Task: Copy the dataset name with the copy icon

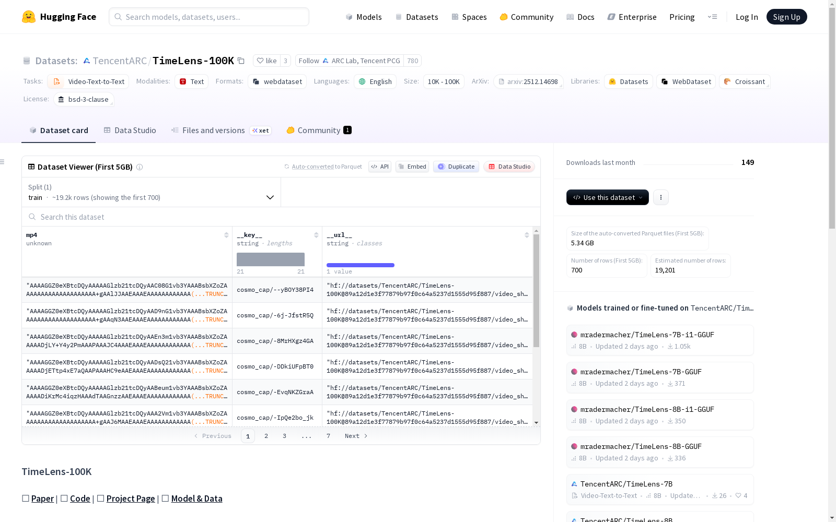Action: [x=241, y=61]
